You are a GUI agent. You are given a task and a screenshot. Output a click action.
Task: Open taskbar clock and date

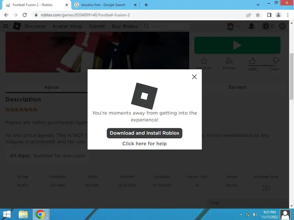(269, 215)
